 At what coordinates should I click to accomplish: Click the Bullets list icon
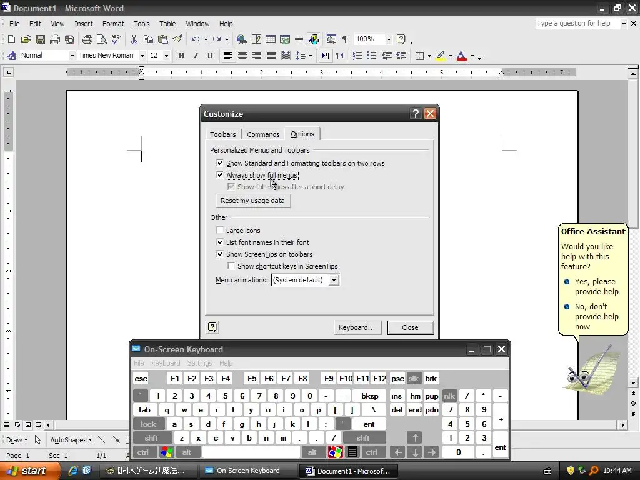(x=372, y=56)
